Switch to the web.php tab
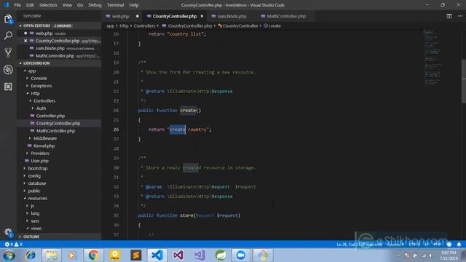 tap(120, 16)
